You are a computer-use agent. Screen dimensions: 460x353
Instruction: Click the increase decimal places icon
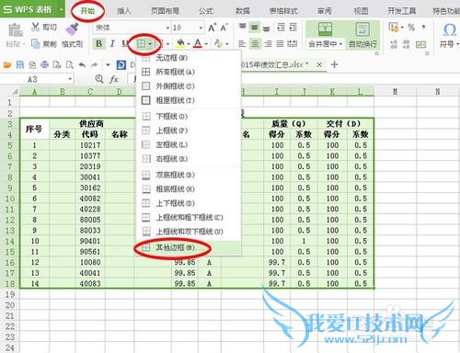[394, 44]
